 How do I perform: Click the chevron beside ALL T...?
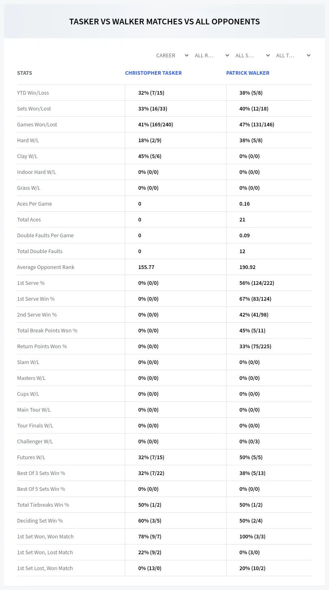coord(308,55)
